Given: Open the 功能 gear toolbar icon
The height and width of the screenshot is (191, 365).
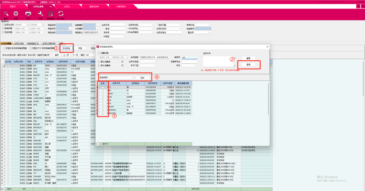Looking at the screenshot, I should tap(16, 14).
